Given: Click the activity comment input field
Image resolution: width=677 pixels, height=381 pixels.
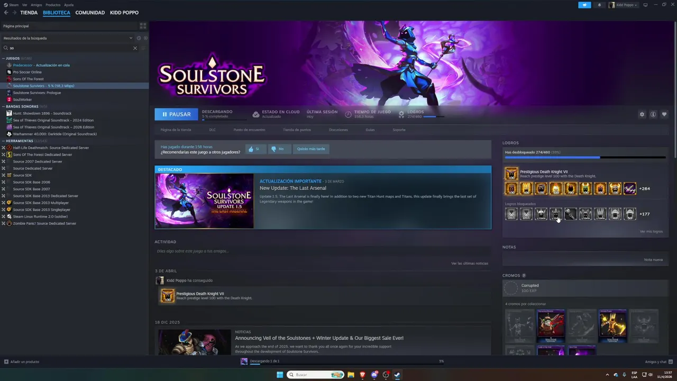Looking at the screenshot, I should click(x=323, y=251).
